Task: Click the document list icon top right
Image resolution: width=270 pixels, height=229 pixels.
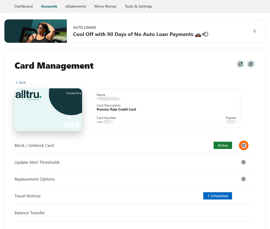Action: tap(251, 64)
